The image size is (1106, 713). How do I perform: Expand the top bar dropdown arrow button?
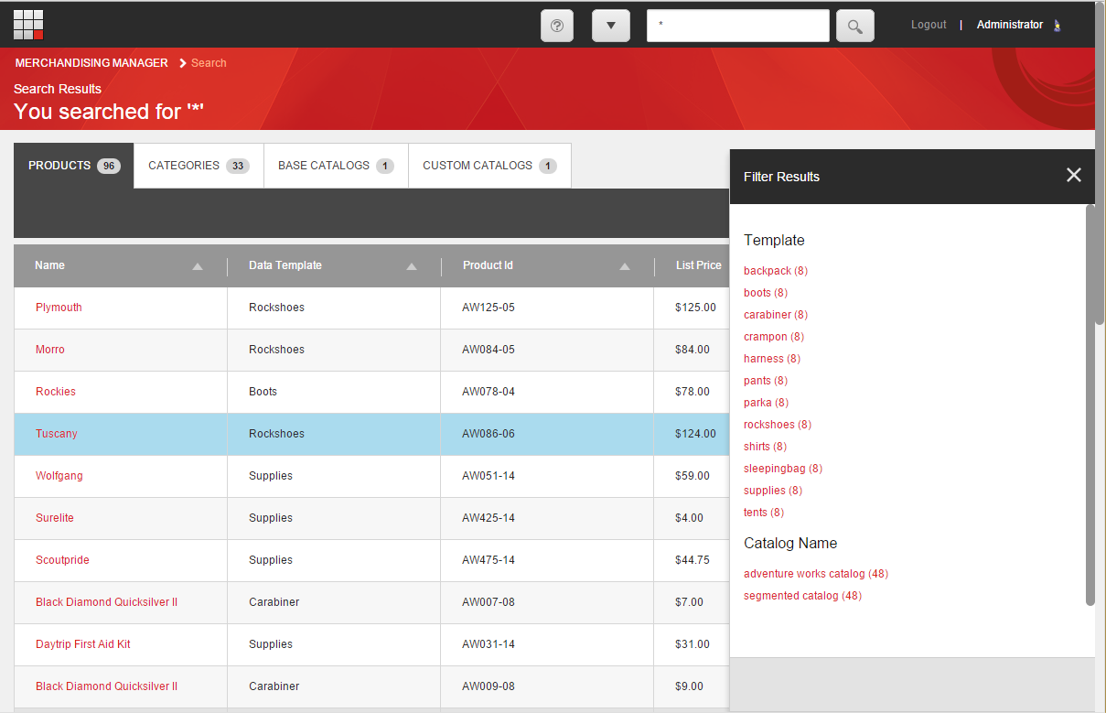611,26
